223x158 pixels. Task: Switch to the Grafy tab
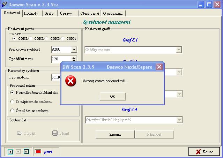point(50,14)
